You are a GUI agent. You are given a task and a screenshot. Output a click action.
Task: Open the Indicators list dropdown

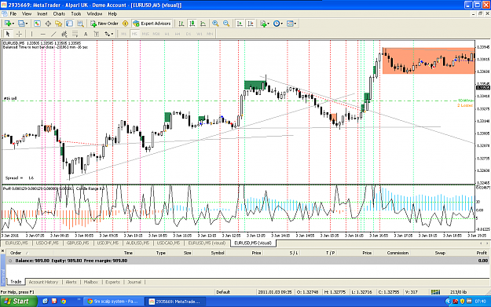click(265, 24)
